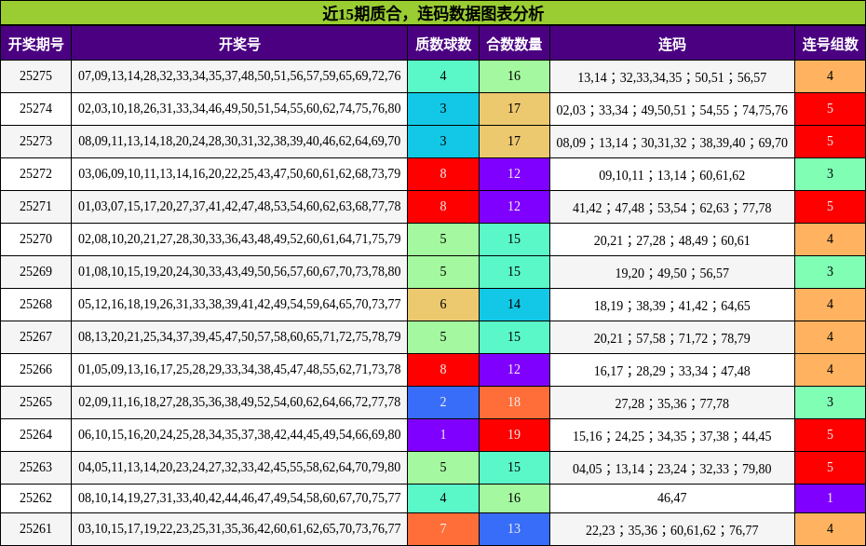The width and height of the screenshot is (866, 546).
Task: Select the 连号组数 column header
Action: [830, 44]
